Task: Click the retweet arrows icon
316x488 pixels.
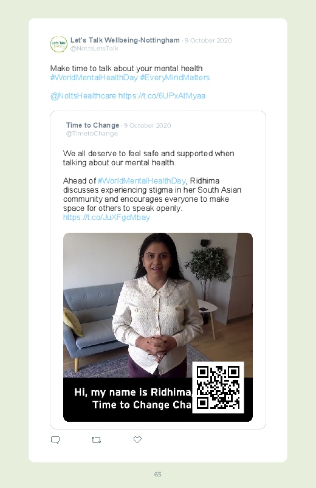Action: 96,440
